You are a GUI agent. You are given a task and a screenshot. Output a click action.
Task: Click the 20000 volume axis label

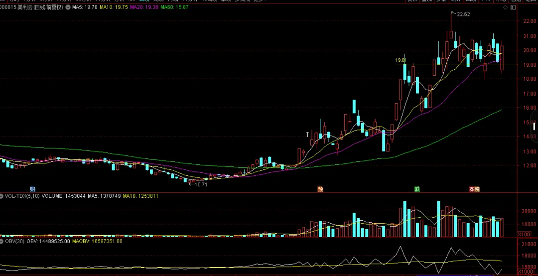528,211
